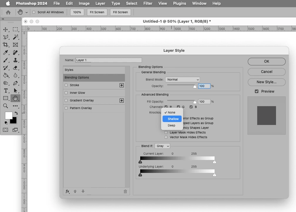Select the Frame tool

tap(15, 45)
